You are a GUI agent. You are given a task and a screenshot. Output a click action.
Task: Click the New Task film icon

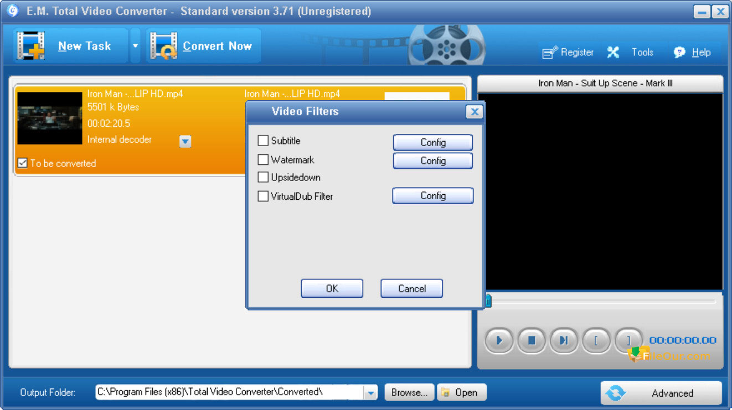pyautogui.click(x=30, y=46)
